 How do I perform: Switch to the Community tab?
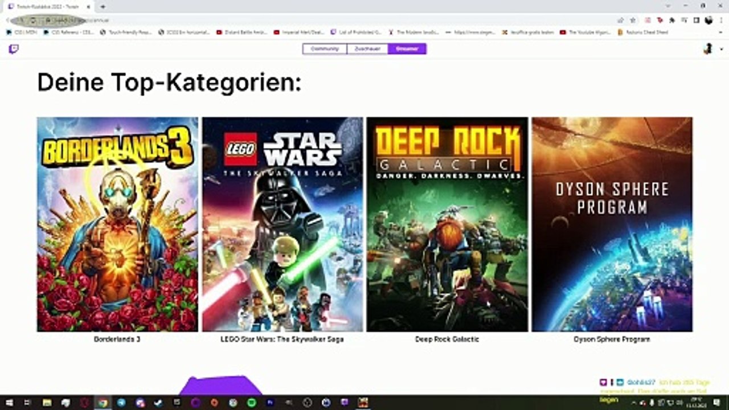[x=325, y=49]
